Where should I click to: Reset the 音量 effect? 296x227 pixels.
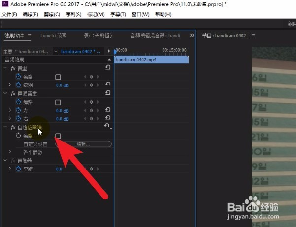point(108,67)
